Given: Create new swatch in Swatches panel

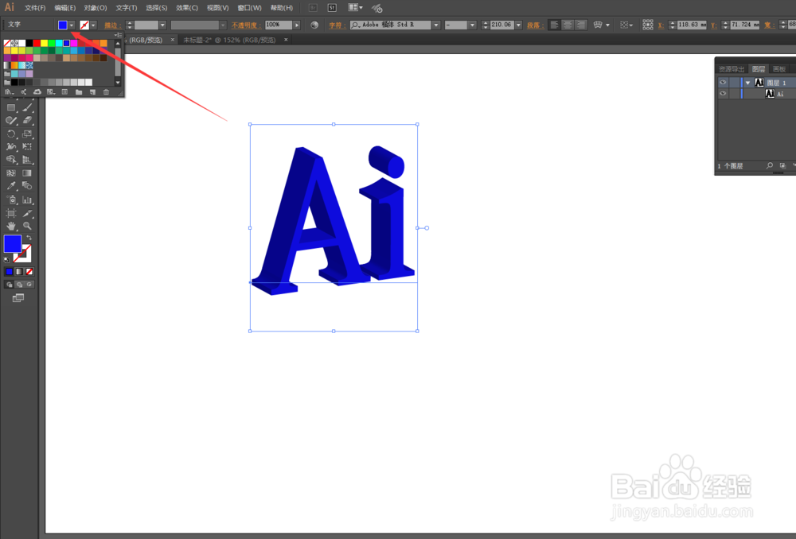Looking at the screenshot, I should pyautogui.click(x=92, y=91).
